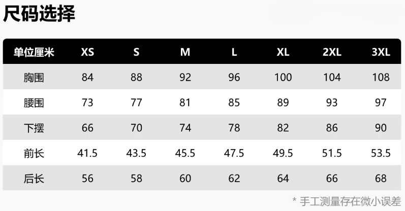Click the 2XL size column header
Image resolution: width=405 pixels, height=211 pixels.
[332, 52]
